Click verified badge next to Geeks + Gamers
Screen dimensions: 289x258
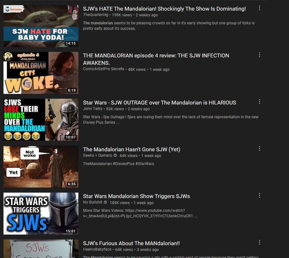click(x=115, y=155)
